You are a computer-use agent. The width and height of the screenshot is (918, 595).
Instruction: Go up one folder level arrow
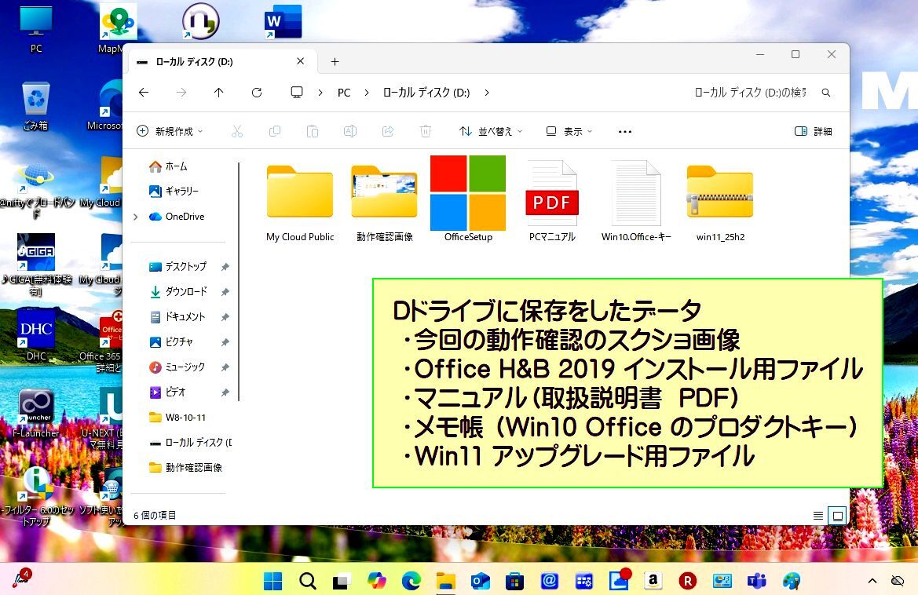[x=218, y=93]
